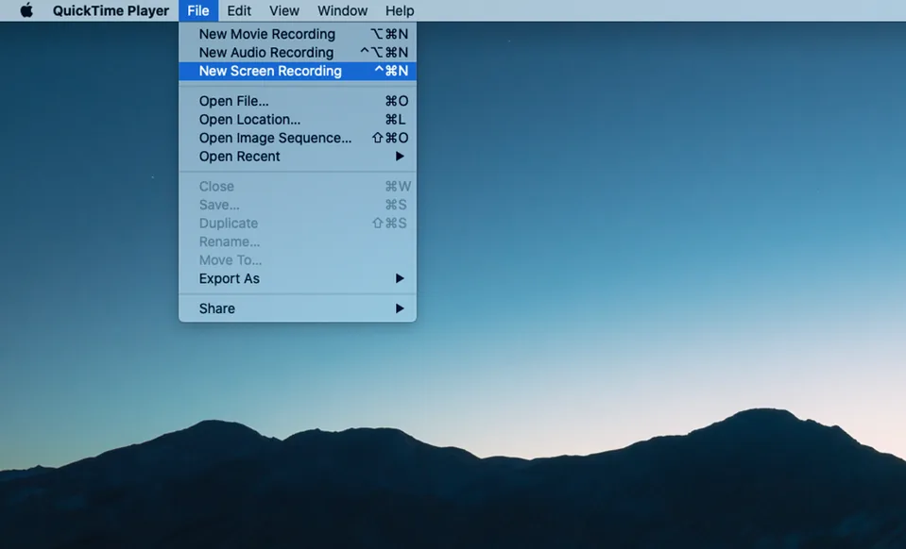906x549 pixels.
Task: Select New Screen Recording
Action: click(269, 71)
